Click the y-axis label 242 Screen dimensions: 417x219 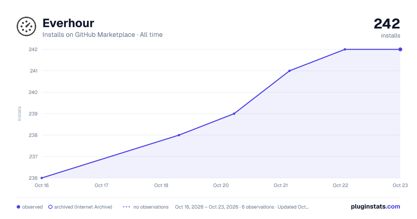point(33,49)
